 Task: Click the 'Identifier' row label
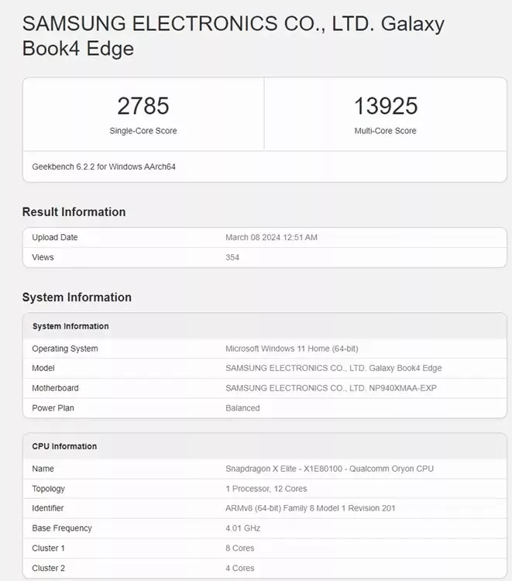[x=48, y=508]
